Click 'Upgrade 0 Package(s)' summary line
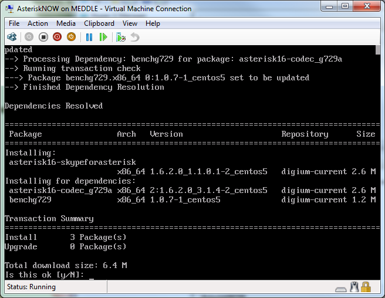The image size is (385, 298). (x=65, y=246)
